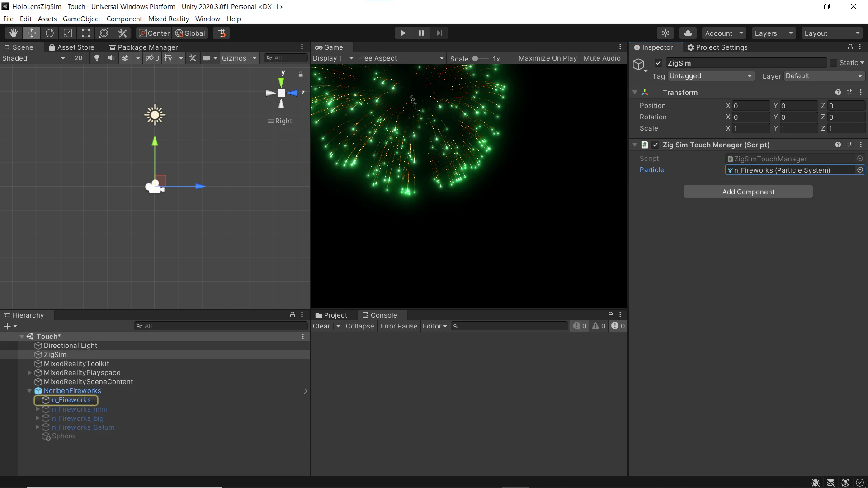Open the Free Aspect dropdown
The image size is (868, 488).
click(401, 58)
